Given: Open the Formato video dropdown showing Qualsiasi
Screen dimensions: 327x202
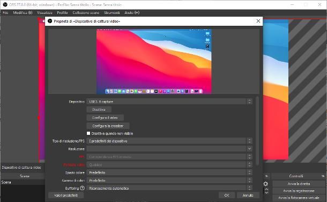Looking at the screenshot, I should 169,164.
